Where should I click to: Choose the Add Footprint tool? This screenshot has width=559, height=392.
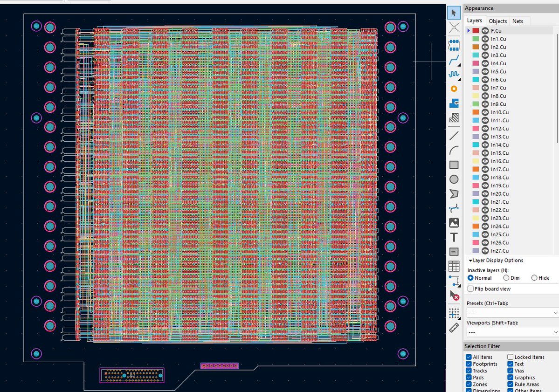[x=454, y=45]
